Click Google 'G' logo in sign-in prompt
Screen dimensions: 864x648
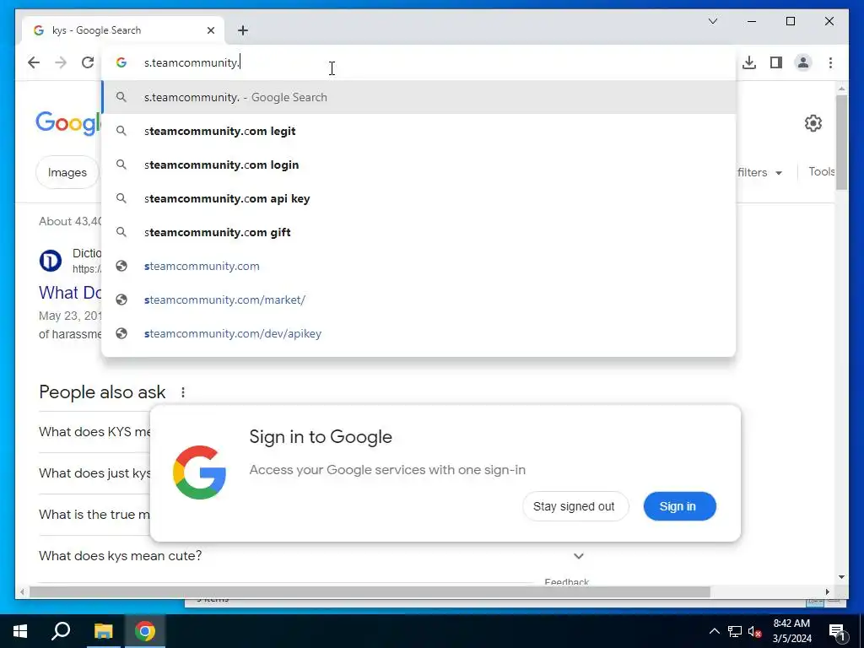pos(199,472)
